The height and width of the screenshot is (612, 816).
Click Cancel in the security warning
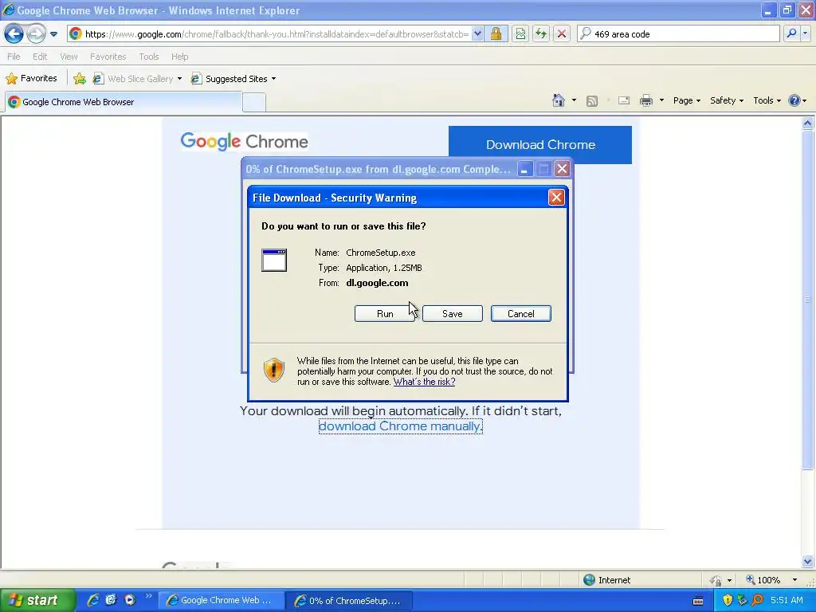(x=521, y=314)
